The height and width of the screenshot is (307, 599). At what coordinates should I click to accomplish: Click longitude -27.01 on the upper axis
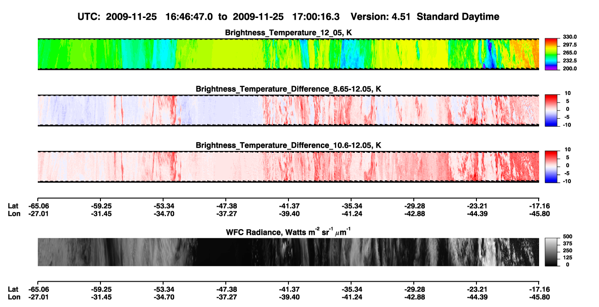pyautogui.click(x=39, y=214)
